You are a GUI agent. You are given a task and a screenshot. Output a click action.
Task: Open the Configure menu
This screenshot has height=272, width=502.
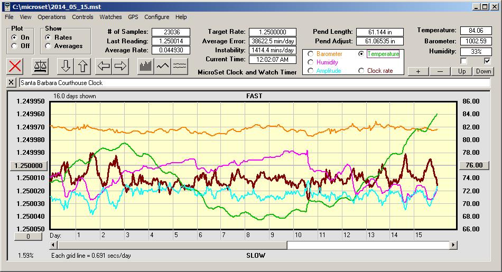(156, 17)
